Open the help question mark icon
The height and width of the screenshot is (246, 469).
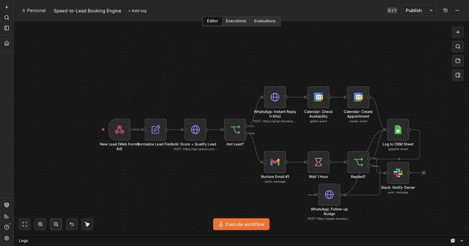tap(7, 227)
